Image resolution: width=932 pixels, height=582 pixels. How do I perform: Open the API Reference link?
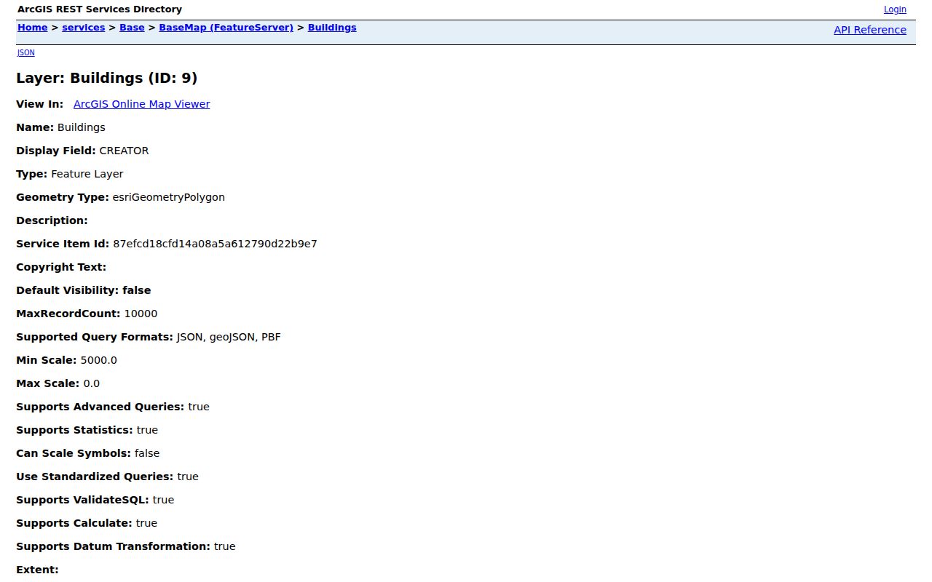pos(870,30)
